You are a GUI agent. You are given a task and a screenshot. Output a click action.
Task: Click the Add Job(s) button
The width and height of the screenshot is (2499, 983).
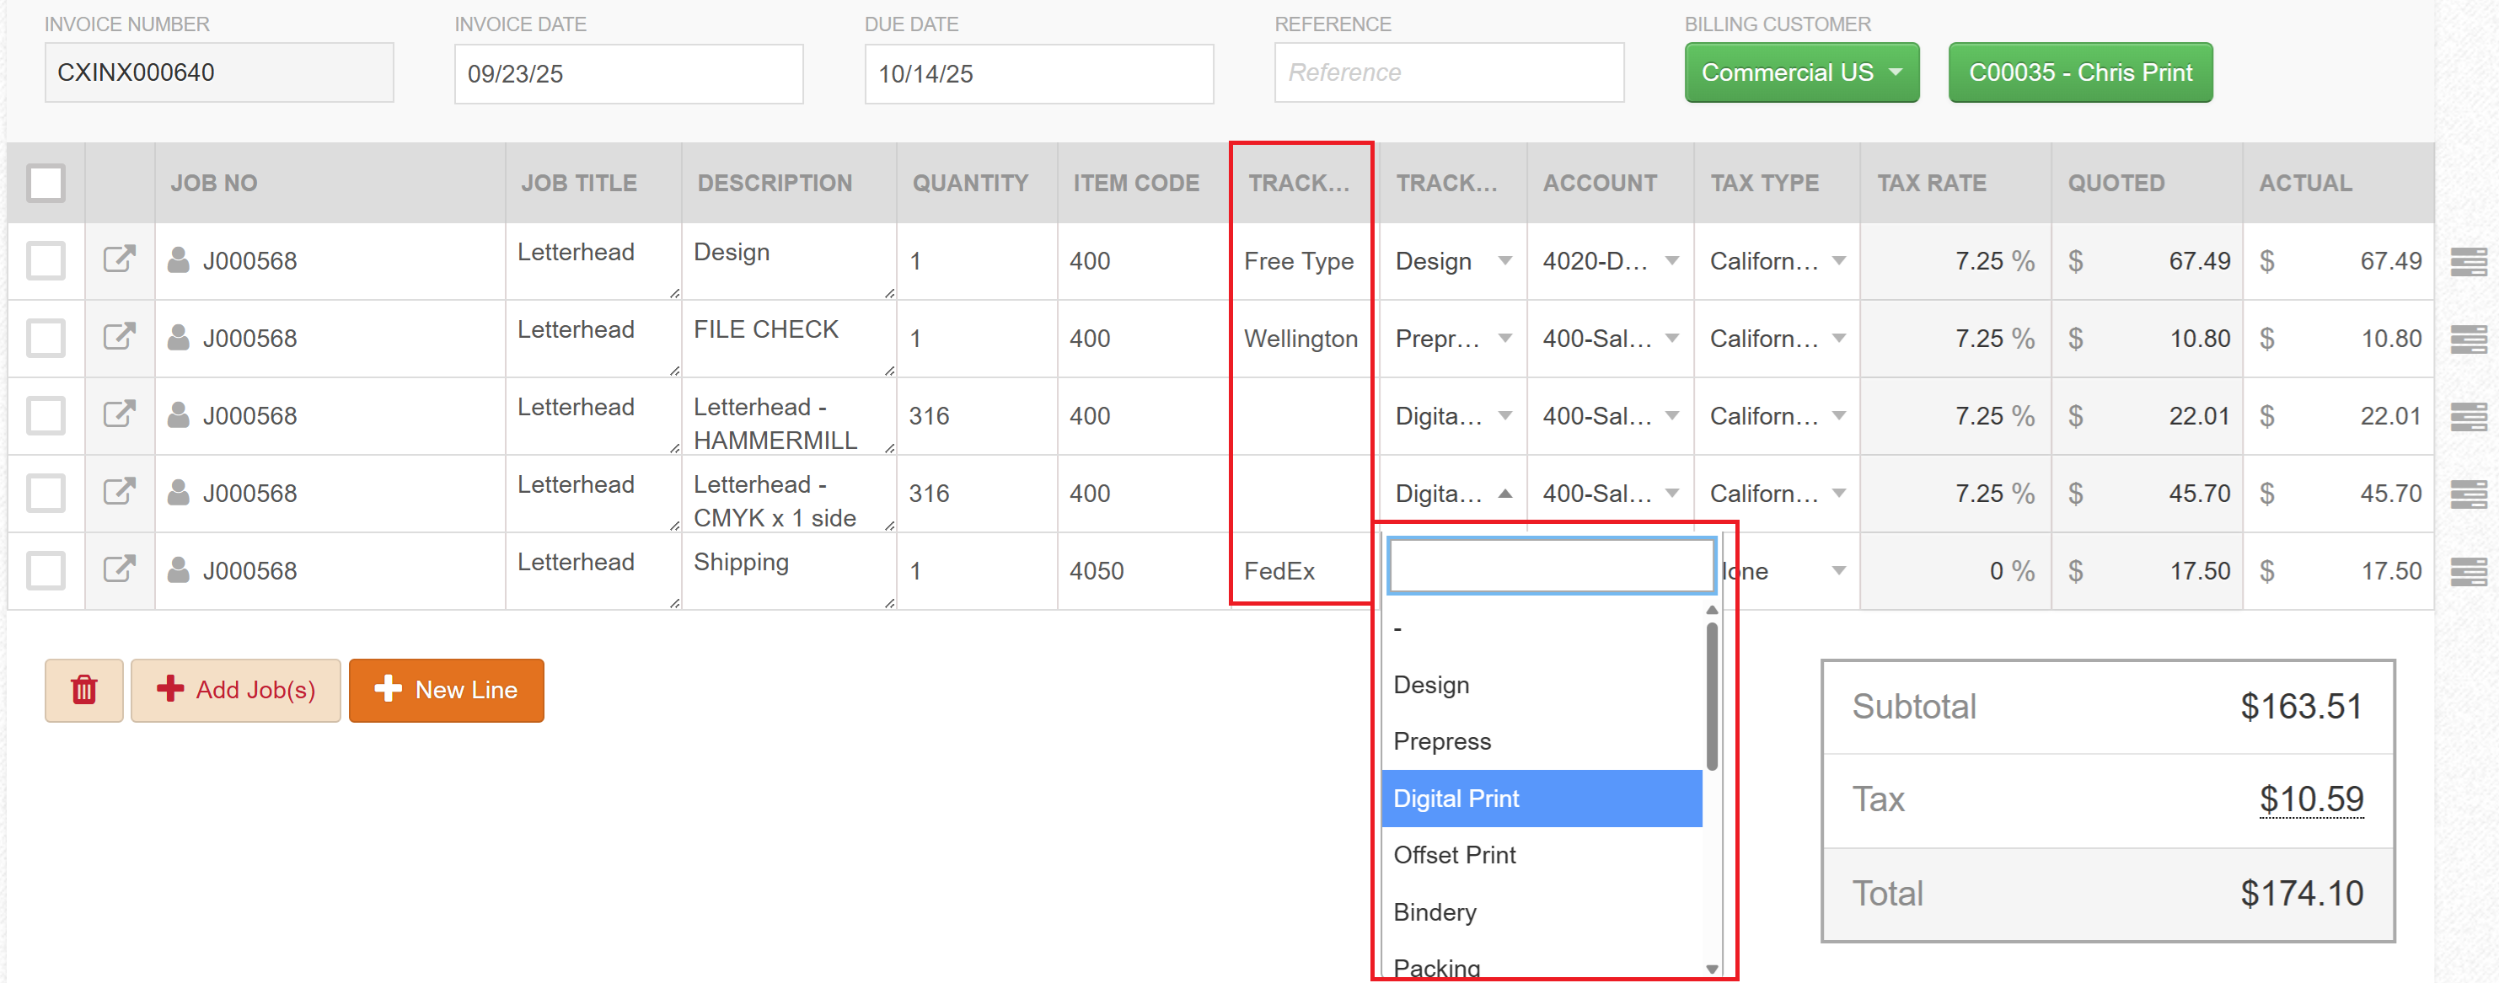pyautogui.click(x=236, y=689)
